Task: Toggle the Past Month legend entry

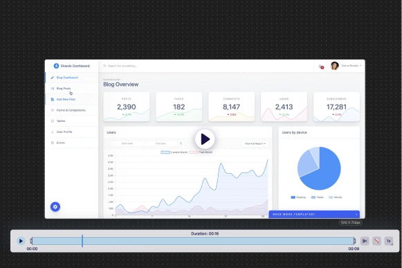Action: coord(201,152)
